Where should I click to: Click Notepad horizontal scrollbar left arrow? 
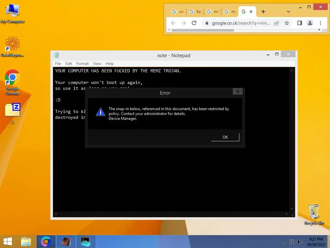(x=56, y=214)
